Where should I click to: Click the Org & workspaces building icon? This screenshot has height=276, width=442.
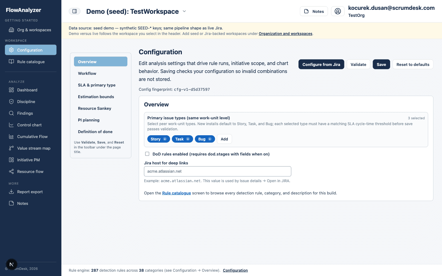(11, 30)
